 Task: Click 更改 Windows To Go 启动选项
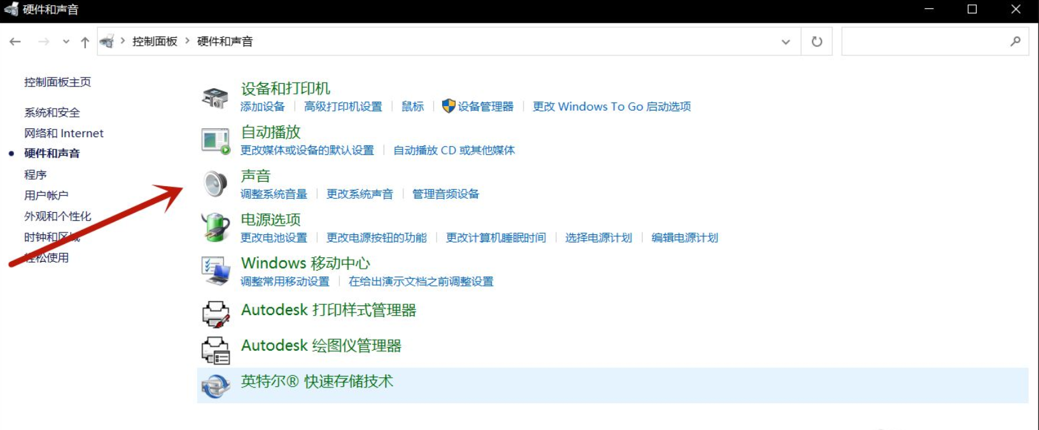[x=612, y=107]
